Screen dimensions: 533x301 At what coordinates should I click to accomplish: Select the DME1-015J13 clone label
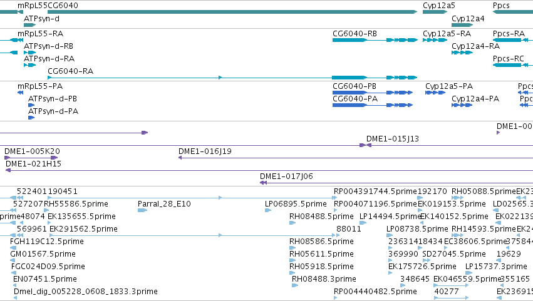[393, 139]
